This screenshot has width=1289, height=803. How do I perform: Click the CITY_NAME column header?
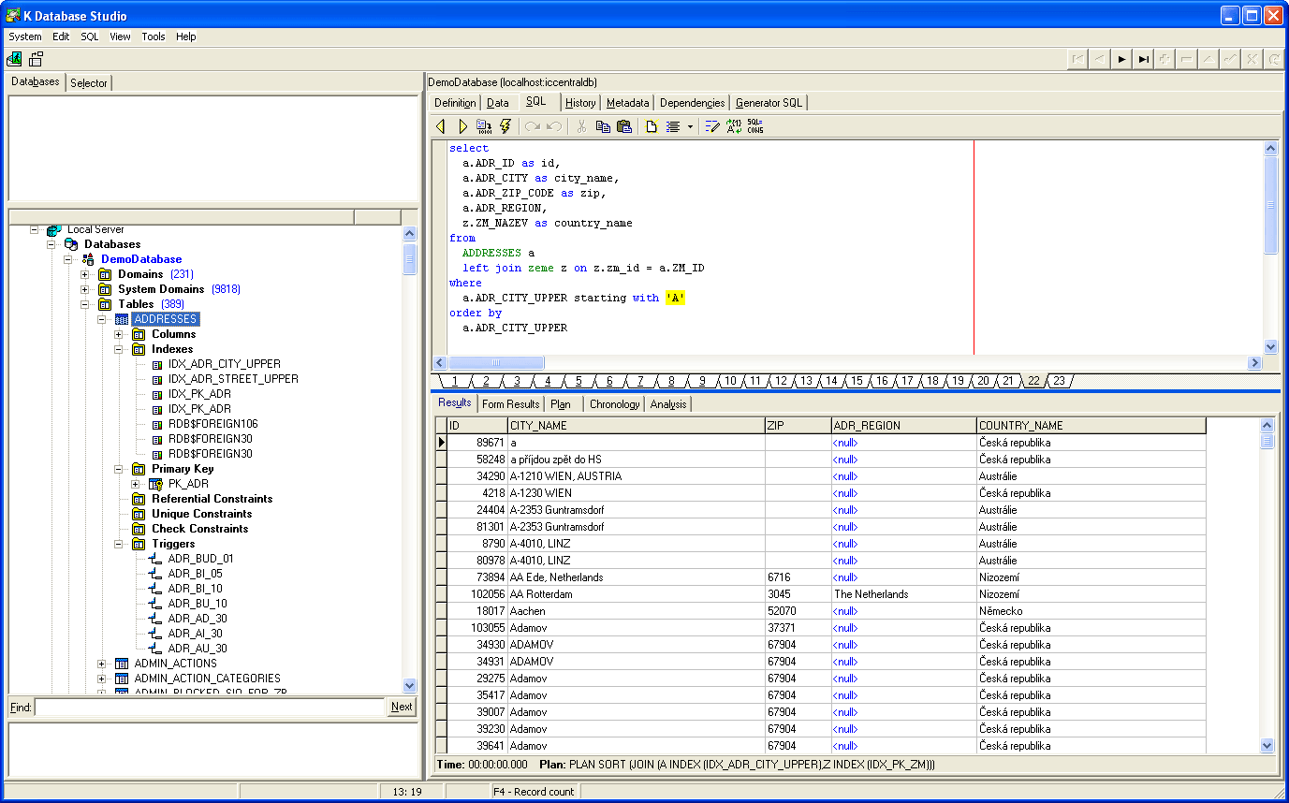(636, 426)
